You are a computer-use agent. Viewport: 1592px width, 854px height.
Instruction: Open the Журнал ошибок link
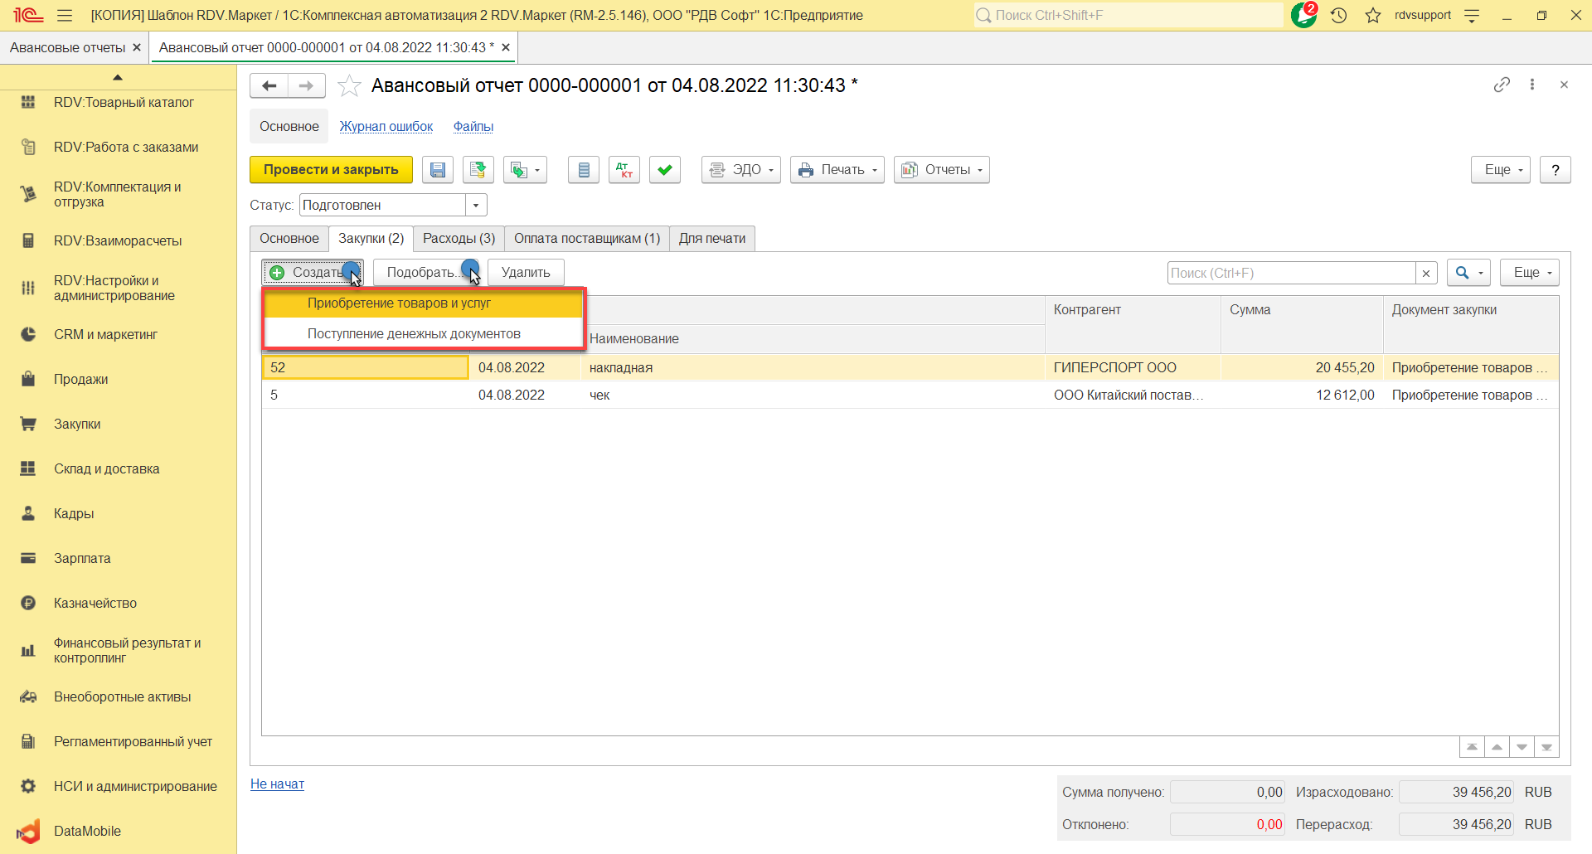pyautogui.click(x=386, y=127)
